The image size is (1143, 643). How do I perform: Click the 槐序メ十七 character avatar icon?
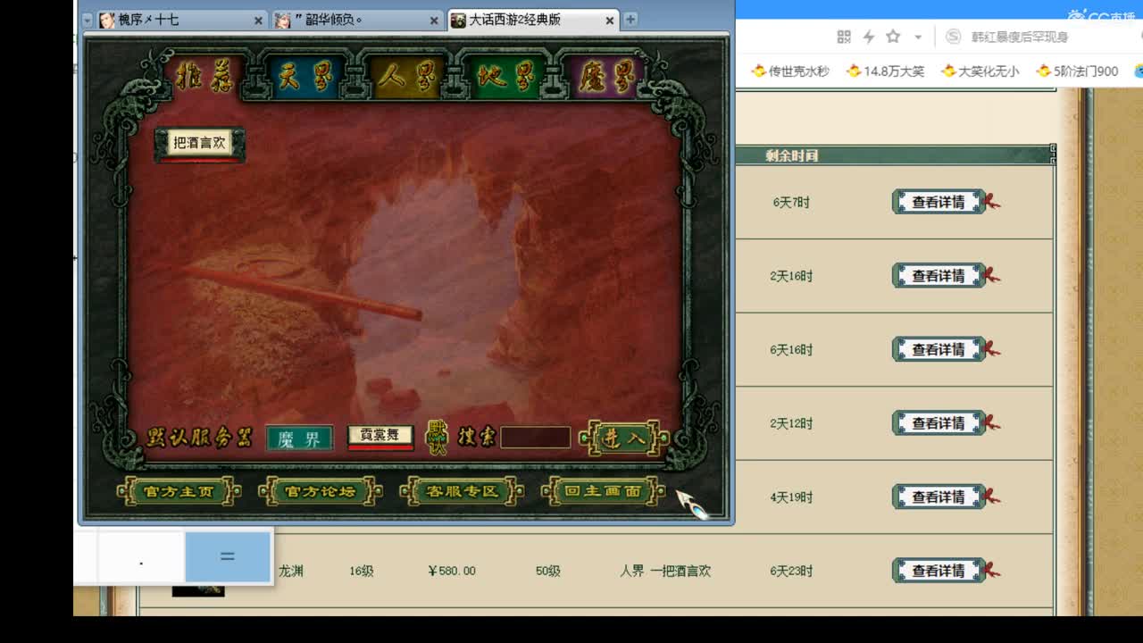tap(107, 20)
